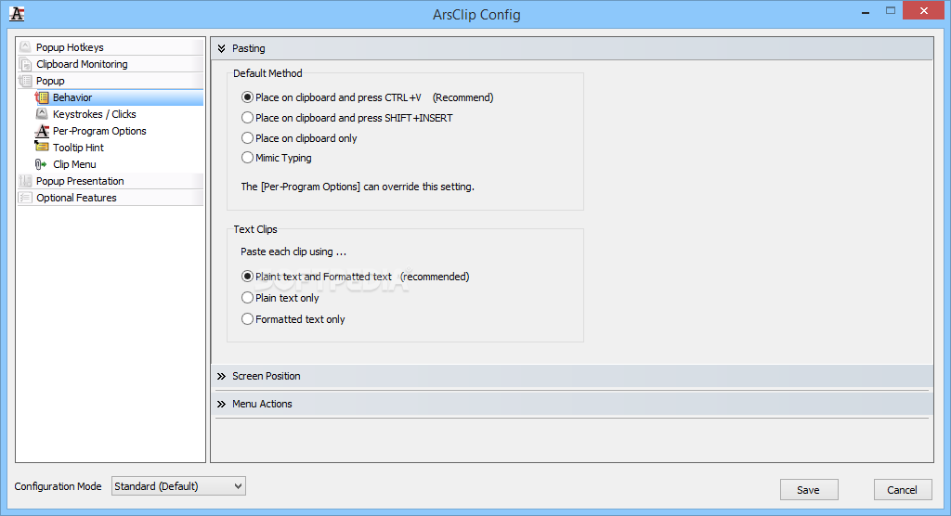
Task: Click the Per-Program Options override note
Action: tap(358, 187)
